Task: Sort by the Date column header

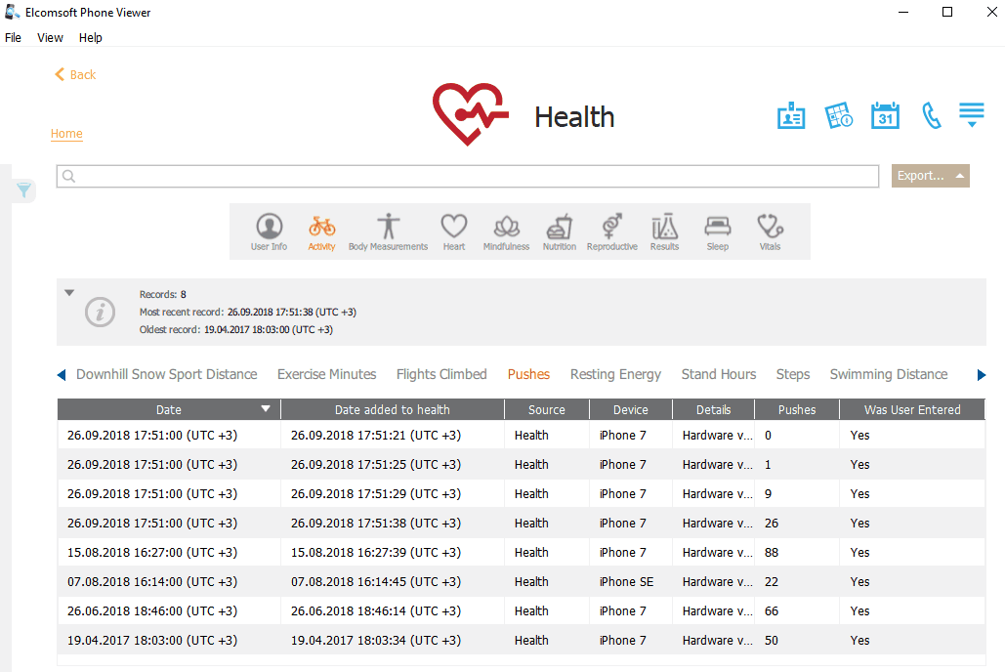Action: tap(169, 409)
